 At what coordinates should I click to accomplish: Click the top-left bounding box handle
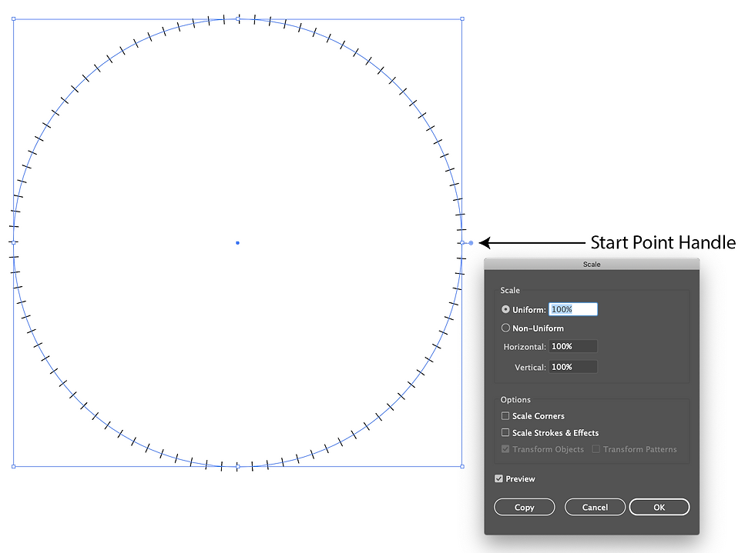14,19
